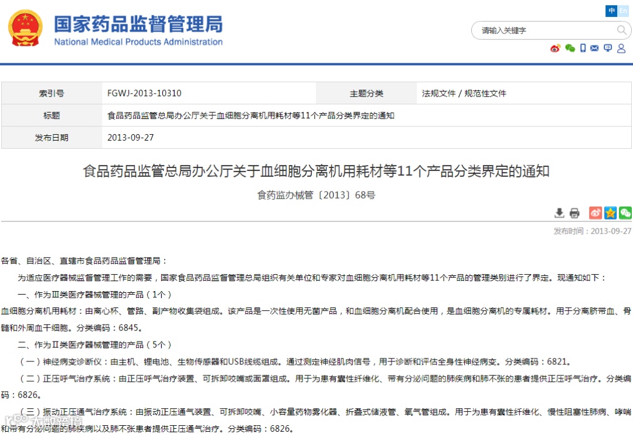Click the notice title in the table row
This screenshot has height=434, width=633.
pos(251,115)
